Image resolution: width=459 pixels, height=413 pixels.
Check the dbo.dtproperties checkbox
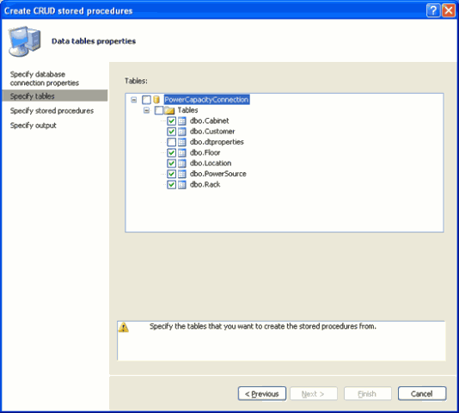(172, 142)
